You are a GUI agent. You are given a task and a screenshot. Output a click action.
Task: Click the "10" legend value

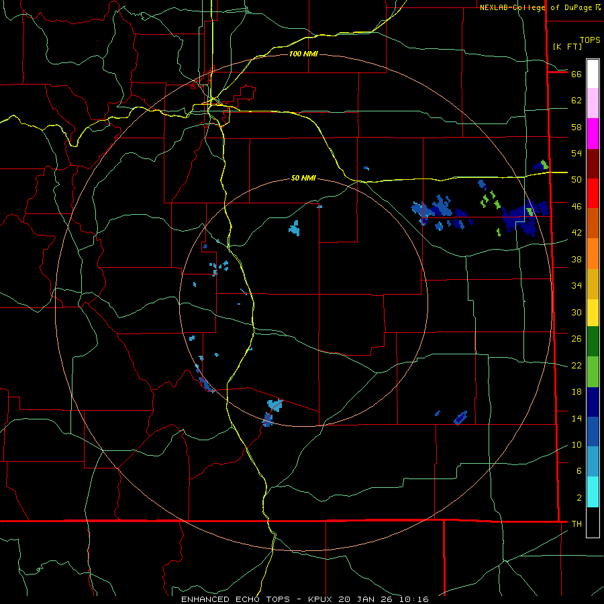tap(576, 444)
